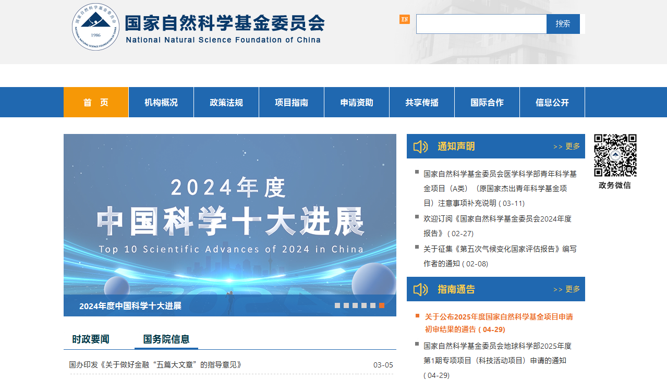Open the 信息公开 menu item
The image size is (667, 380).
552,102
